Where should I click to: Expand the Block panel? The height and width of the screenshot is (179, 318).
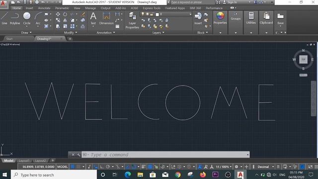click(x=203, y=32)
